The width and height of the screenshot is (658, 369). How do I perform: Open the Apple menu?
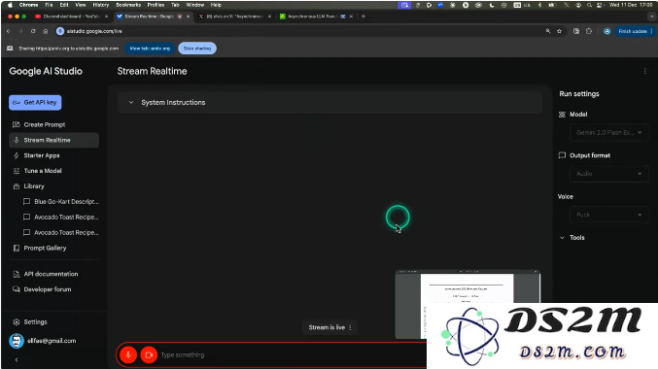(x=10, y=5)
